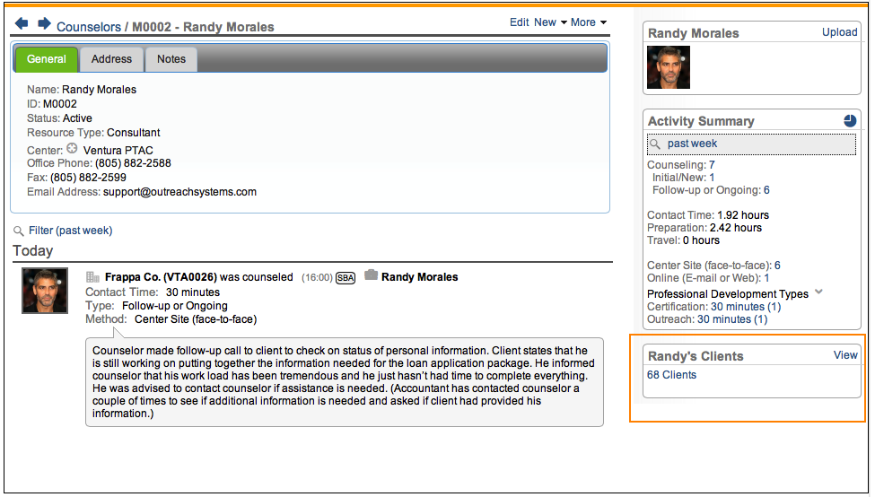
Task: Select the General tab
Action: pyautogui.click(x=46, y=59)
